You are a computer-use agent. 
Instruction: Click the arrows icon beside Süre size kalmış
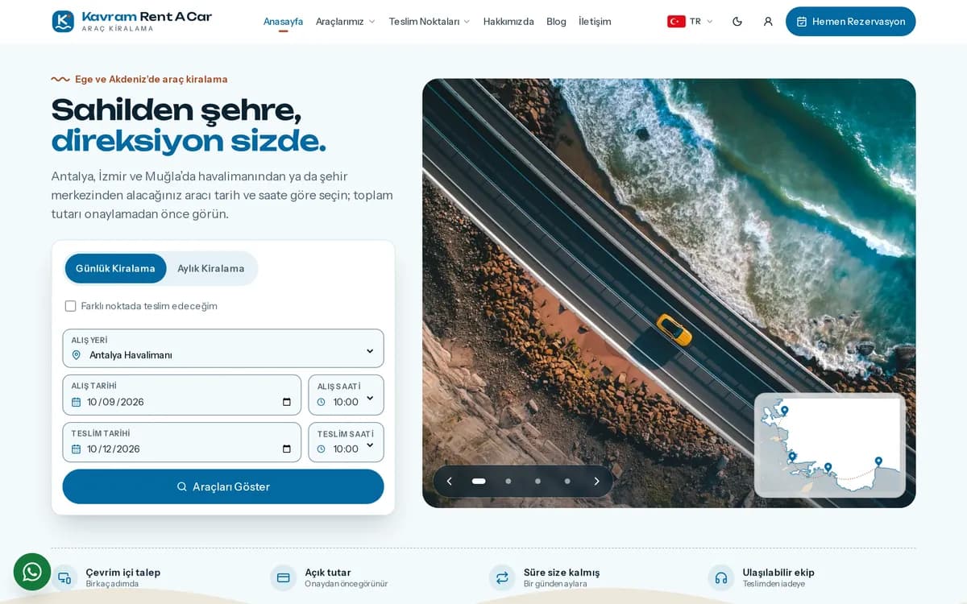click(502, 577)
